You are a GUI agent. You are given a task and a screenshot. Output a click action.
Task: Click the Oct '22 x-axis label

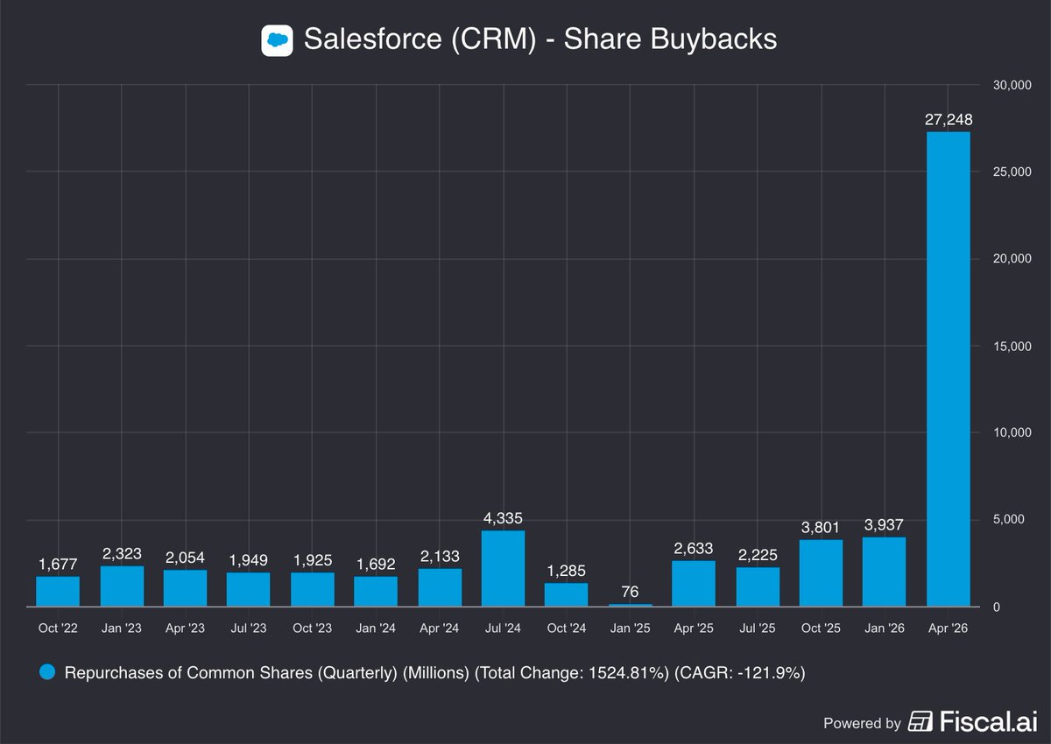point(58,628)
